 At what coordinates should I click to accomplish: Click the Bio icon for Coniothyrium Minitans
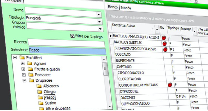pos(170,85)
